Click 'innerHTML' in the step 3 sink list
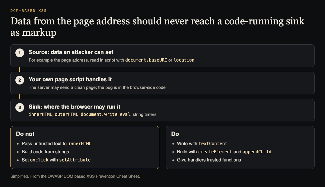This screenshot has height=187, width=325. pos(40,114)
